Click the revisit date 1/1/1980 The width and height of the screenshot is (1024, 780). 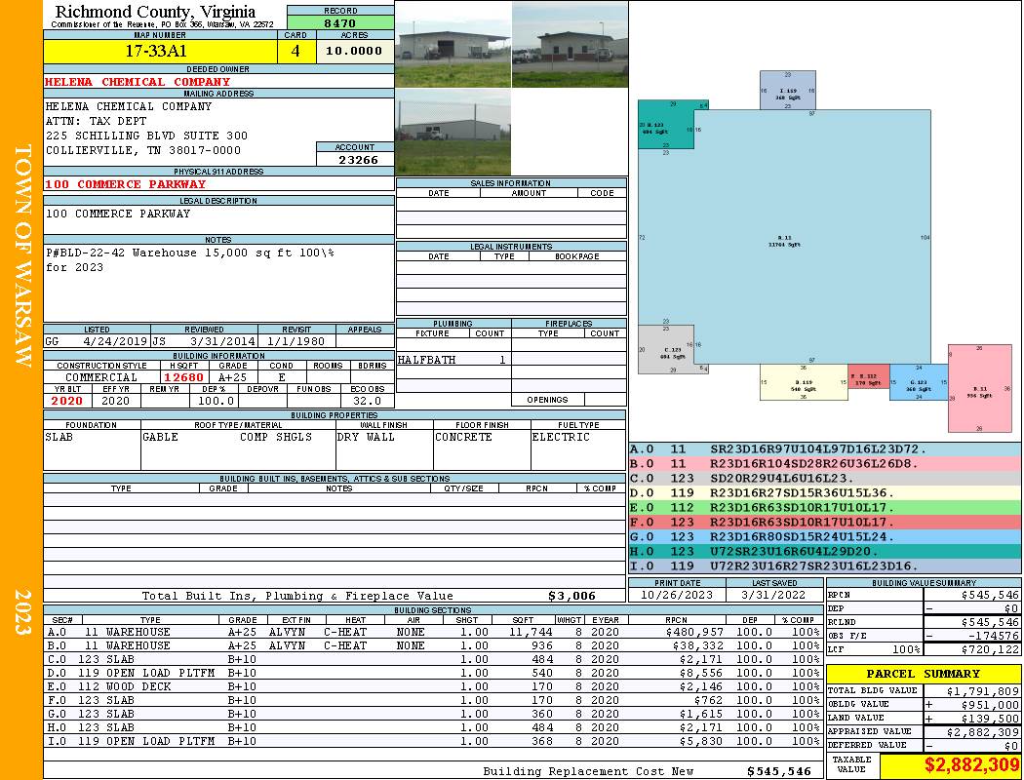pyautogui.click(x=297, y=340)
